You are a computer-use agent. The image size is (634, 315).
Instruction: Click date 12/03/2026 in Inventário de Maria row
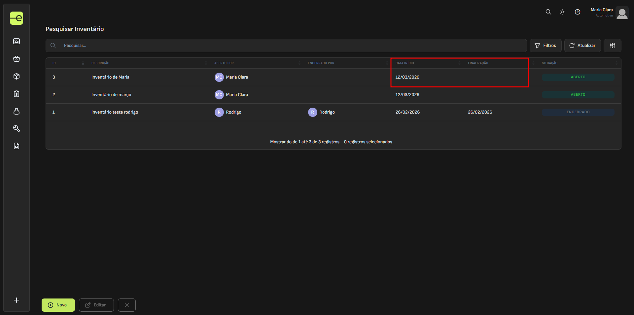(x=407, y=77)
